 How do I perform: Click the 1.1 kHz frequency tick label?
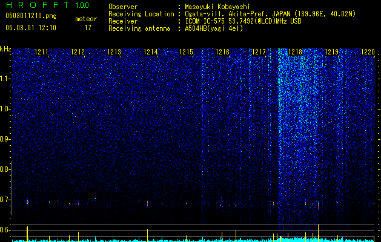[x=4, y=79]
